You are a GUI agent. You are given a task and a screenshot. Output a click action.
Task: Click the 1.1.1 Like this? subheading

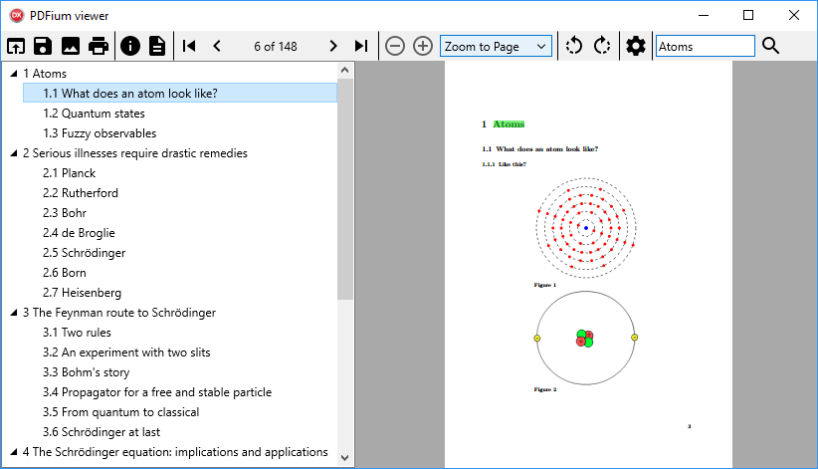(504, 164)
